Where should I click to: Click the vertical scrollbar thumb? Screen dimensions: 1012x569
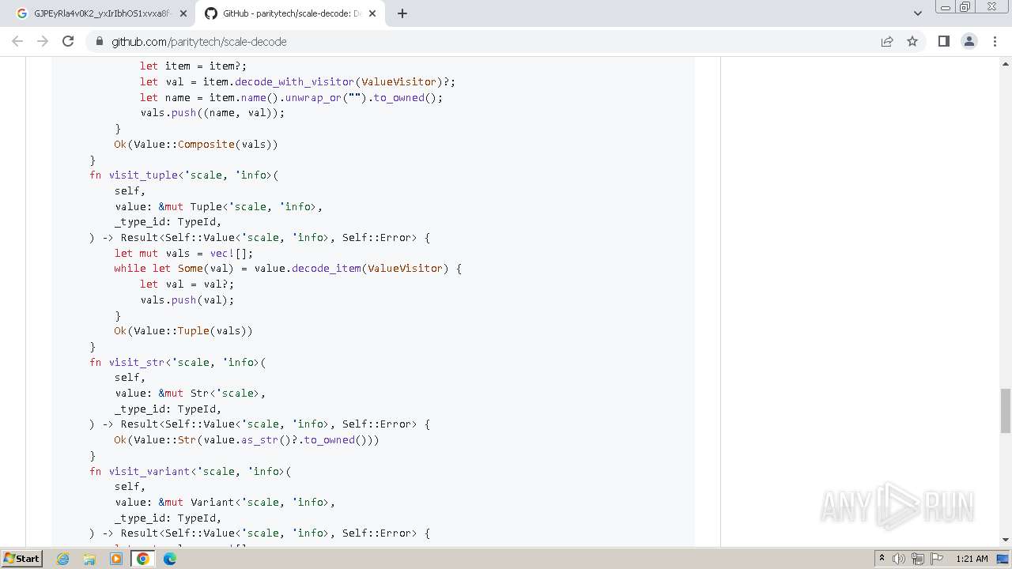1006,411
